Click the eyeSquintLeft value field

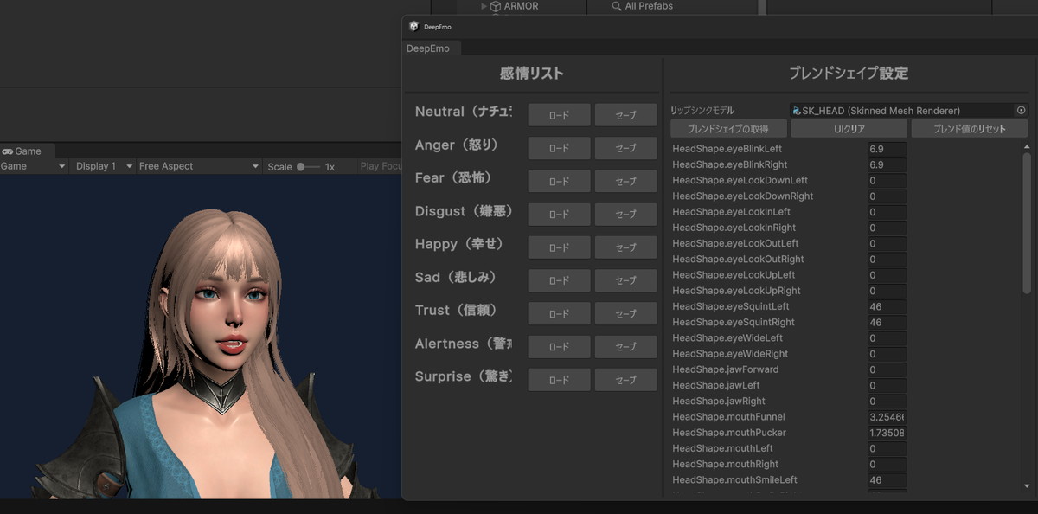tap(887, 306)
